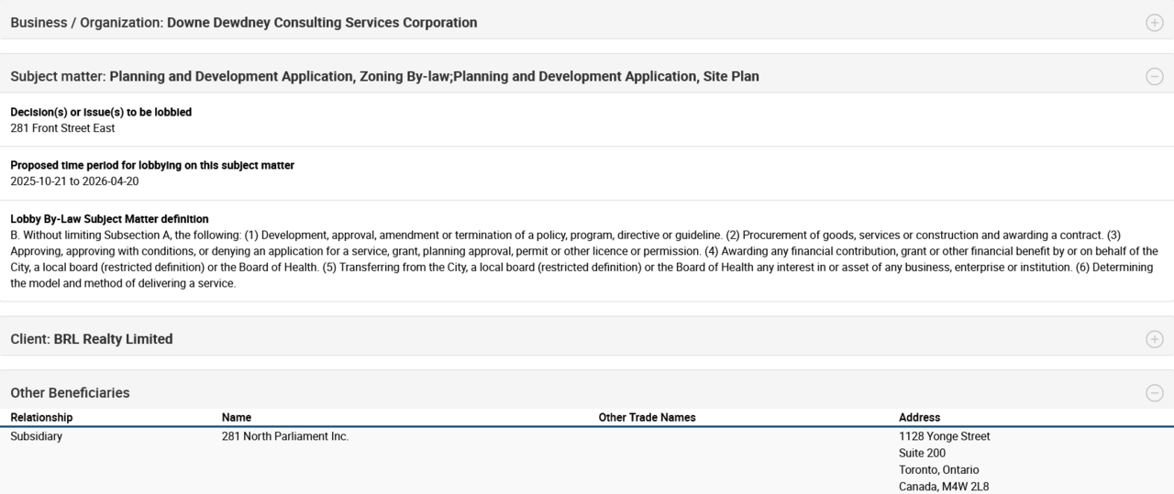Click the Lobby By-Law Subject Matter definition label
This screenshot has height=494, width=1174.
pyautogui.click(x=109, y=219)
